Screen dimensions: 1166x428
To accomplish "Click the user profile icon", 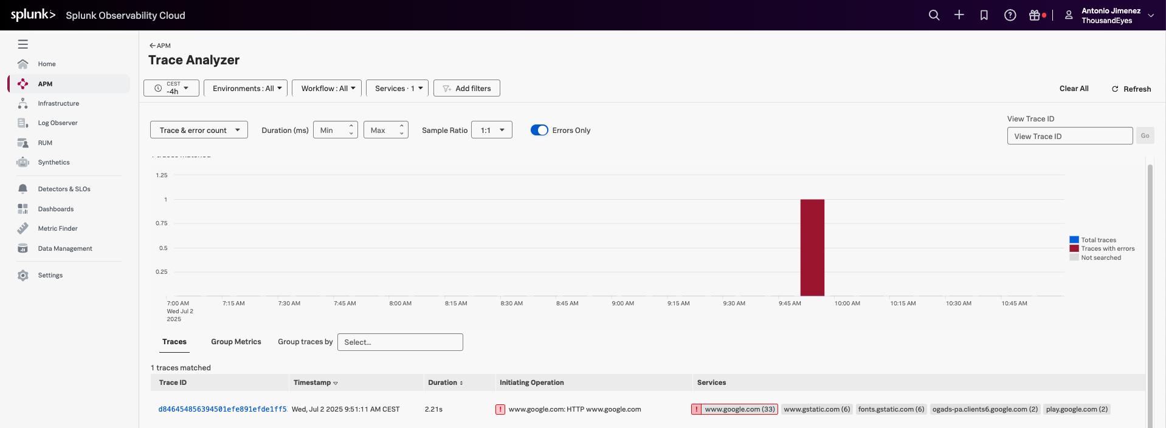I will (1068, 15).
